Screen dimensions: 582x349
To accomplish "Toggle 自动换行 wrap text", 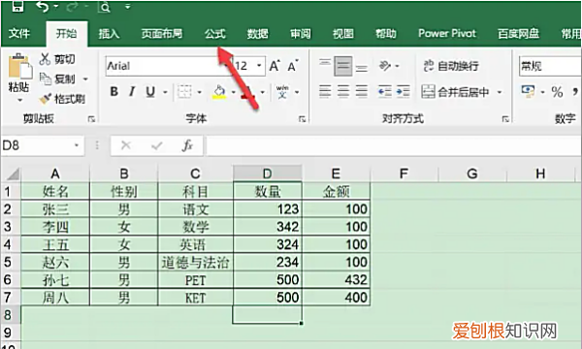I will (x=451, y=66).
